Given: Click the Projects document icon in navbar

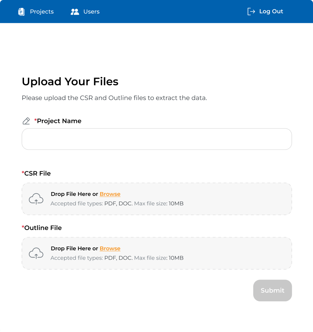Looking at the screenshot, I should pos(21,11).
